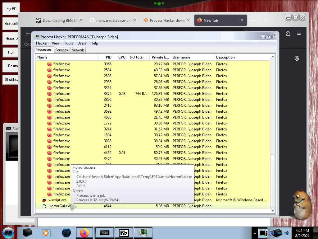The image size is (318, 239).
Task: Select firefox.exe process with PID 2584
Action: (x=153, y=70)
